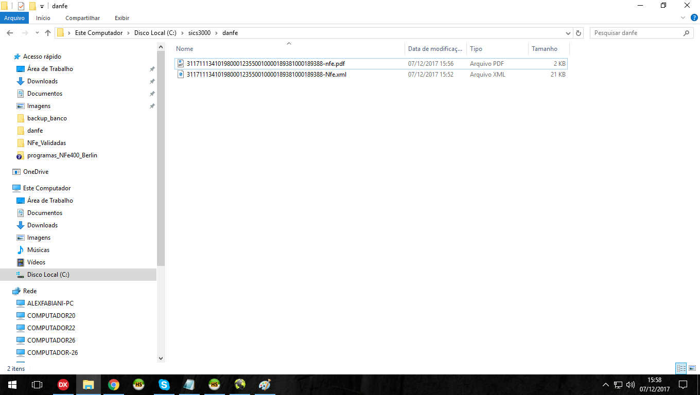Select Rede in navigation pane
Viewport: 700px width, 395px height.
(30, 291)
